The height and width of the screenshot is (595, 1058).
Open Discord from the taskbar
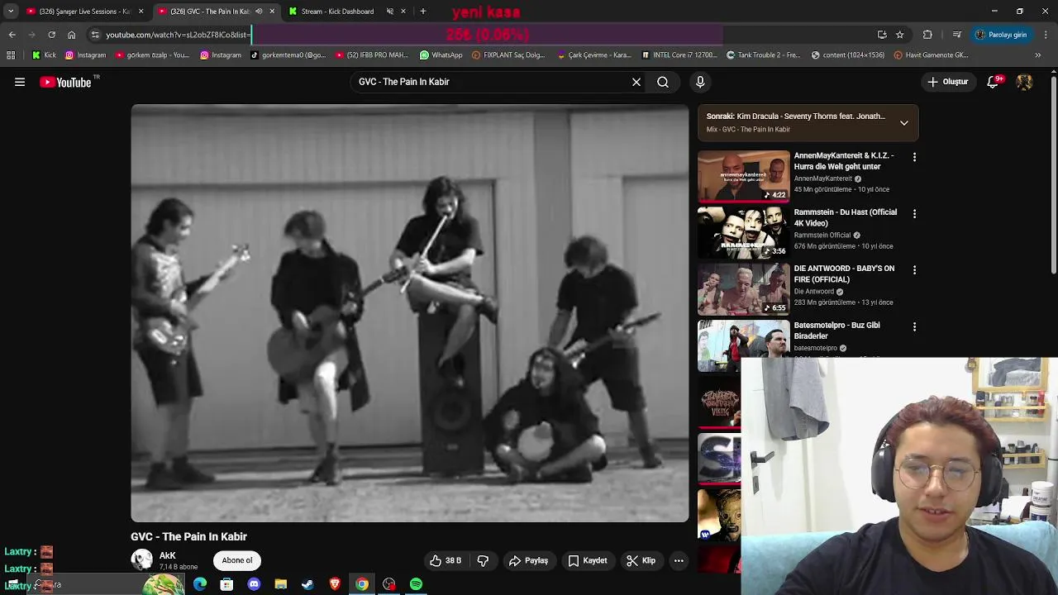click(254, 584)
